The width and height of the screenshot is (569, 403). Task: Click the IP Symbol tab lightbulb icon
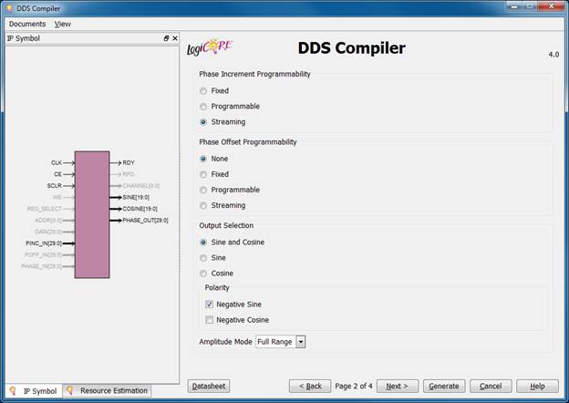(13, 390)
